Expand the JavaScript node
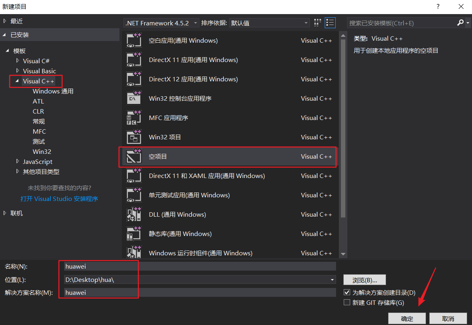This screenshot has width=472, height=325. [x=17, y=161]
